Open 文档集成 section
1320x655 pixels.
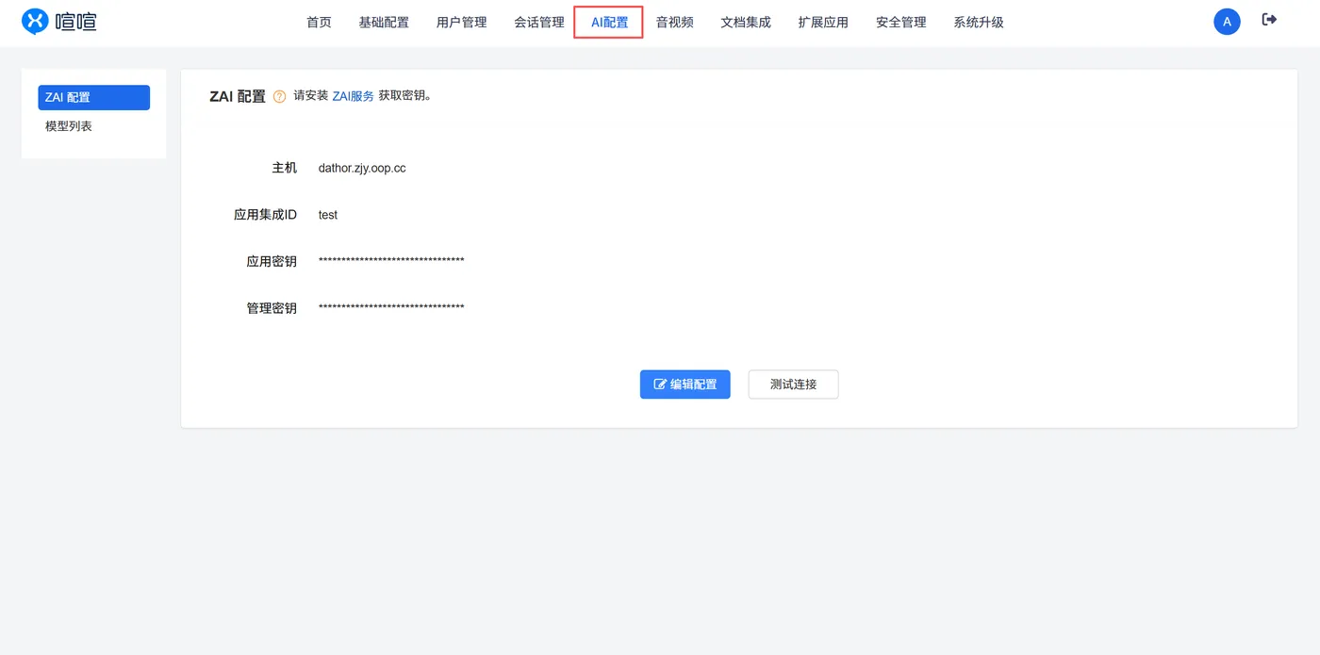point(746,22)
